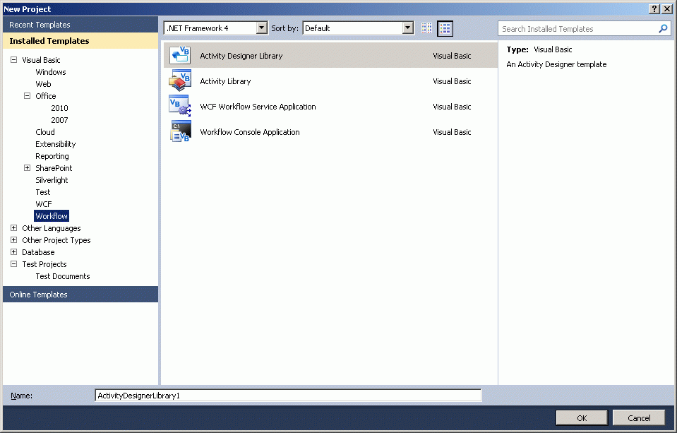
Task: Click the Cancel button
Action: click(x=639, y=418)
